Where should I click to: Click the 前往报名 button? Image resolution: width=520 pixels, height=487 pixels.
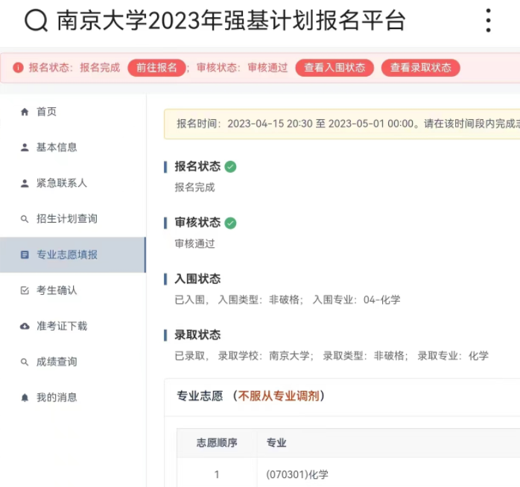[156, 68]
